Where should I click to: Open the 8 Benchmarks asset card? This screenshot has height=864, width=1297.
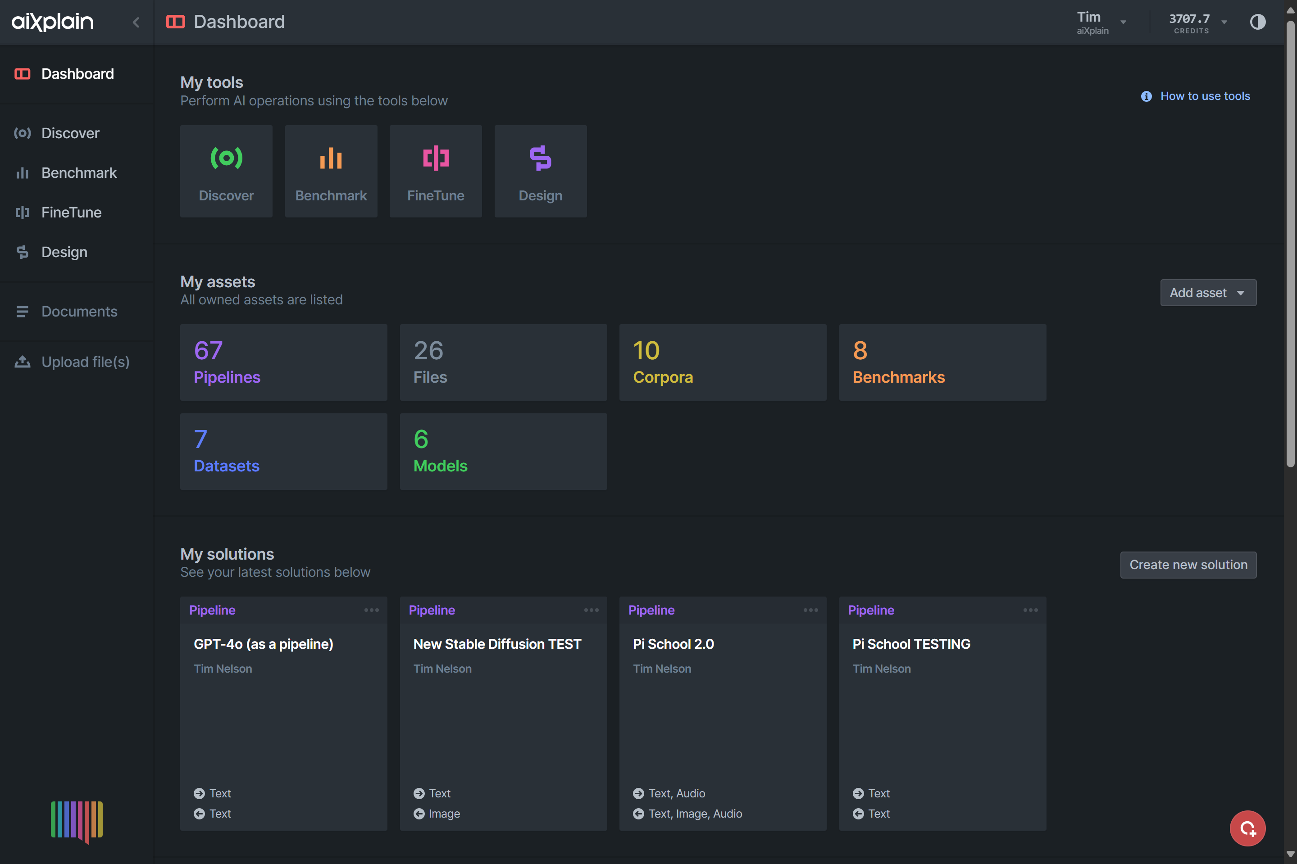tap(942, 362)
